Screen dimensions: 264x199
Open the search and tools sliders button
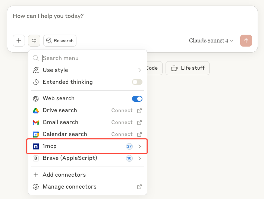tap(34, 41)
